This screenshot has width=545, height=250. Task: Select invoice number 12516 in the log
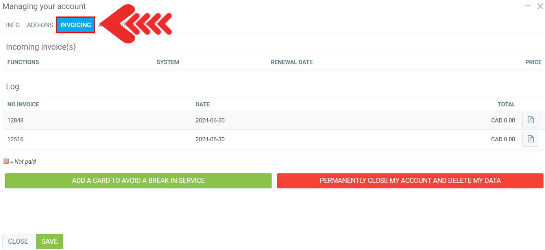(15, 139)
